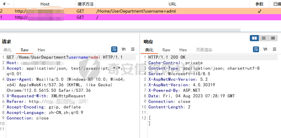Image resolution: width=281 pixels, height=138 pixels.
Task: Toggle word wrap in the response panel
Action: click(x=256, y=49)
